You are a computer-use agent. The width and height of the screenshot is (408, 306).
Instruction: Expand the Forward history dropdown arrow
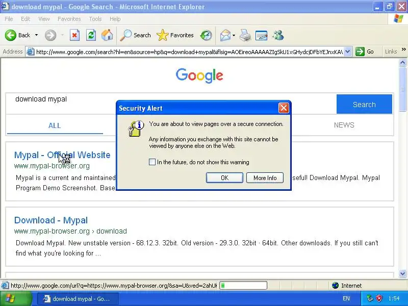point(62,35)
